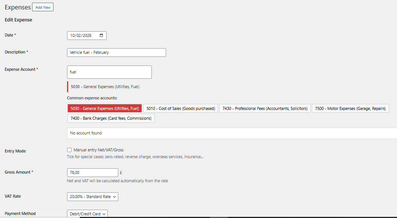Select the 7430 - Professional Fees account chip

click(264, 108)
